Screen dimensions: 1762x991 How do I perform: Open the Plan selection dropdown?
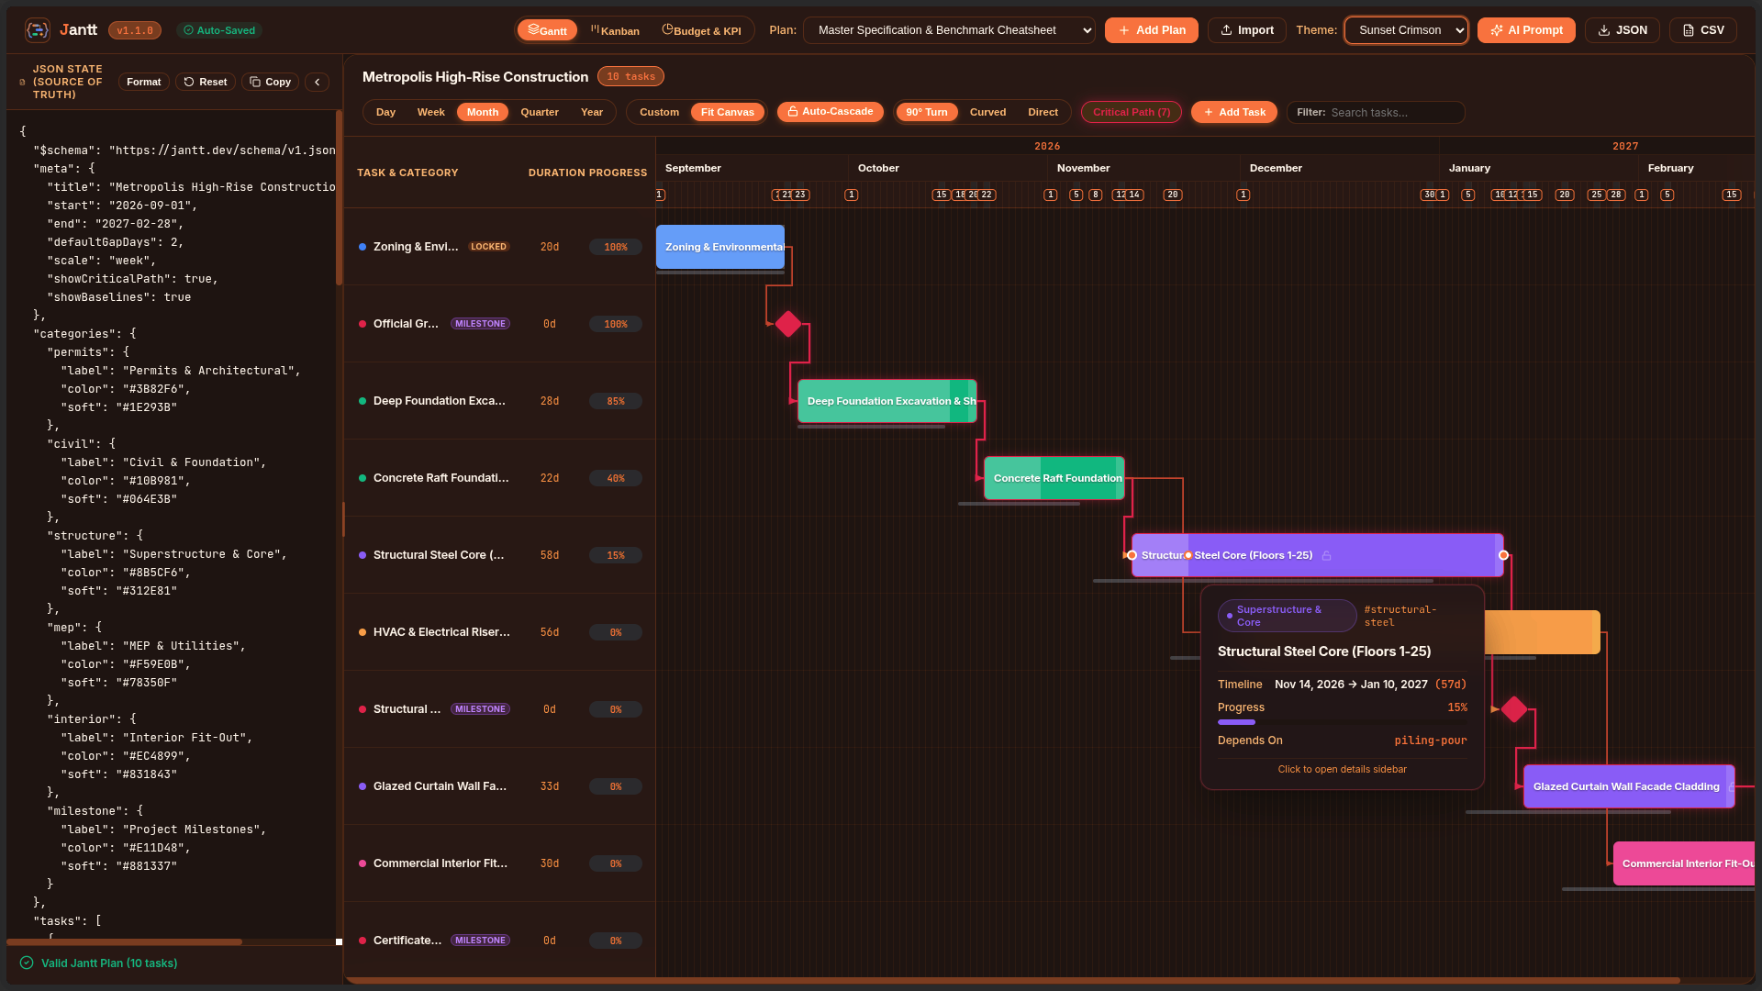(x=949, y=30)
